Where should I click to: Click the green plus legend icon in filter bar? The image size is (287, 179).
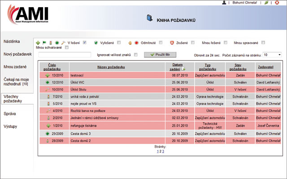(x=38, y=43)
